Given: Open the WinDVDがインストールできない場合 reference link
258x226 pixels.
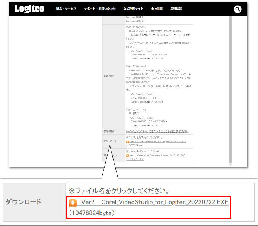Looking at the screenshot, I should point(157,132).
